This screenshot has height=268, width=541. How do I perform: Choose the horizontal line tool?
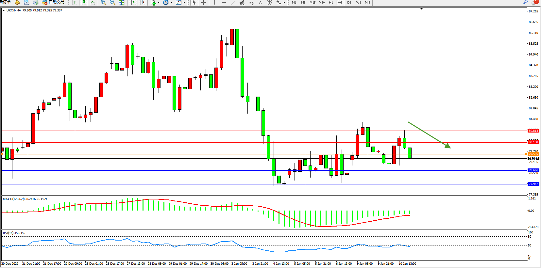tap(224, 3)
